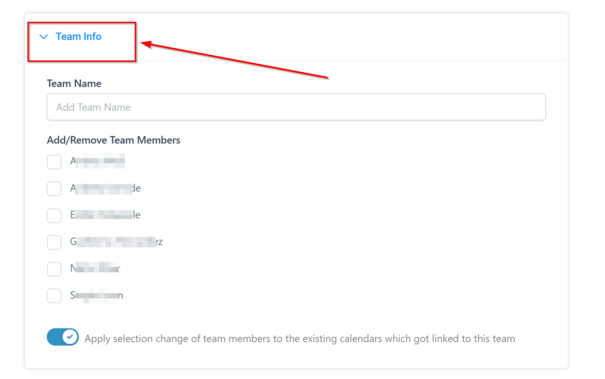Click the Add/Remove Team Members label

point(113,140)
